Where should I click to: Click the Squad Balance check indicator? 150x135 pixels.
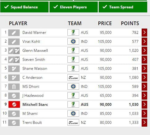(24, 7)
